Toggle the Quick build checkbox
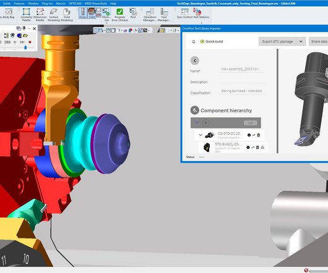This screenshot has width=328, height=273. click(x=202, y=41)
